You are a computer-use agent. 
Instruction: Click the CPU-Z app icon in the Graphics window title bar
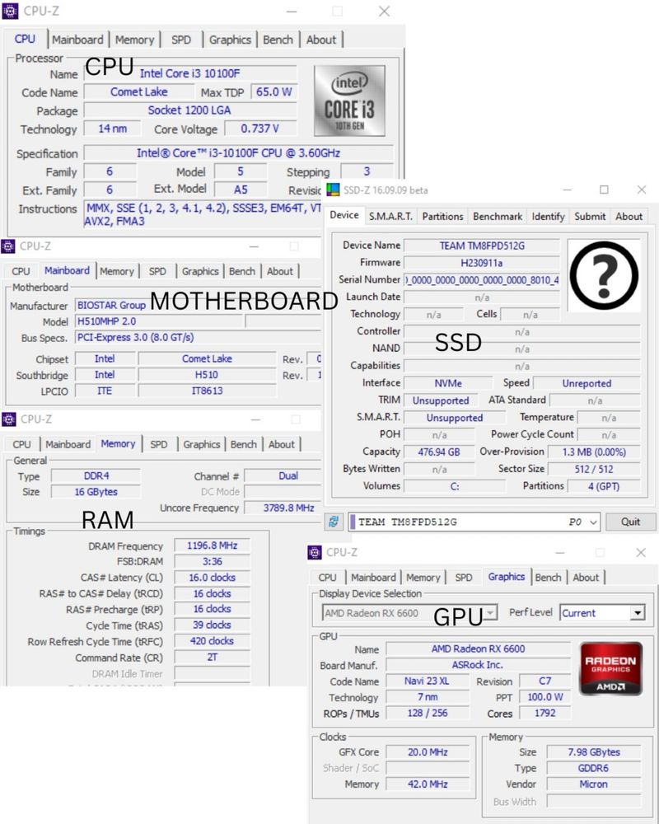[314, 552]
